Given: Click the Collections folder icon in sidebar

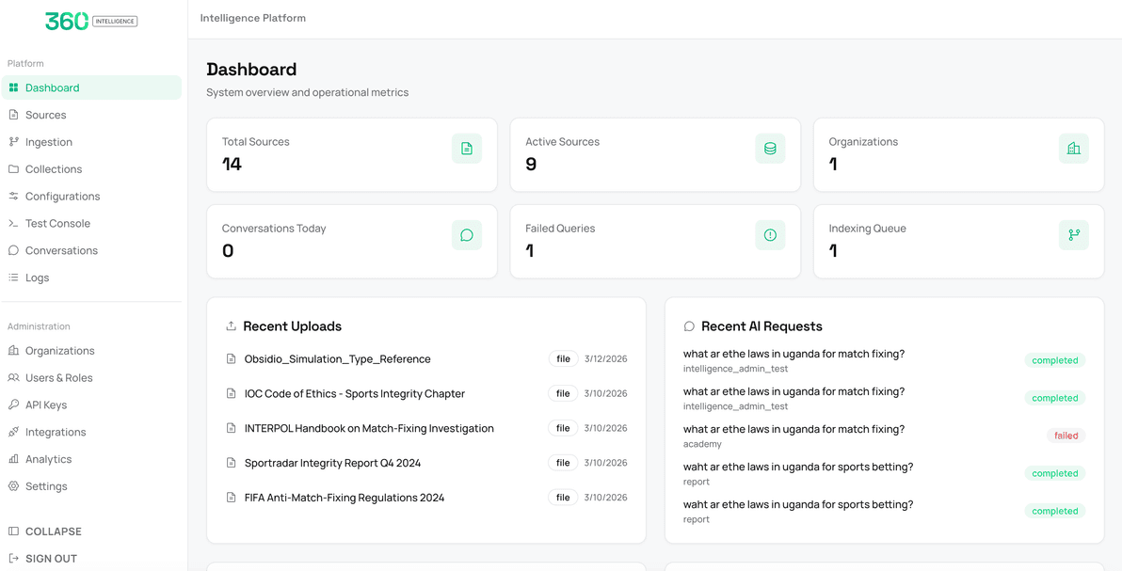Looking at the screenshot, I should (13, 169).
